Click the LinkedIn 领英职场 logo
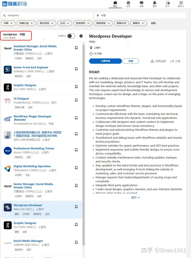Image resolution: width=191 pixels, height=258 pixels. click(14, 4)
